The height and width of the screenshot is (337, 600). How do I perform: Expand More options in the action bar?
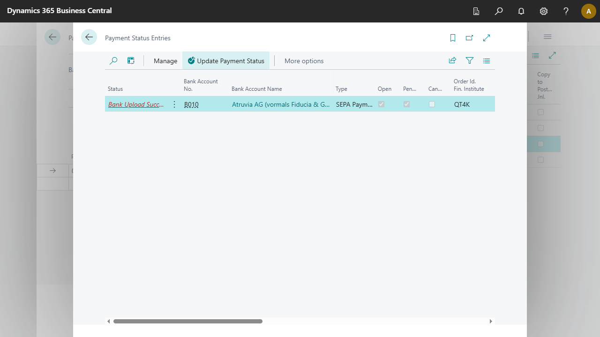(x=304, y=61)
